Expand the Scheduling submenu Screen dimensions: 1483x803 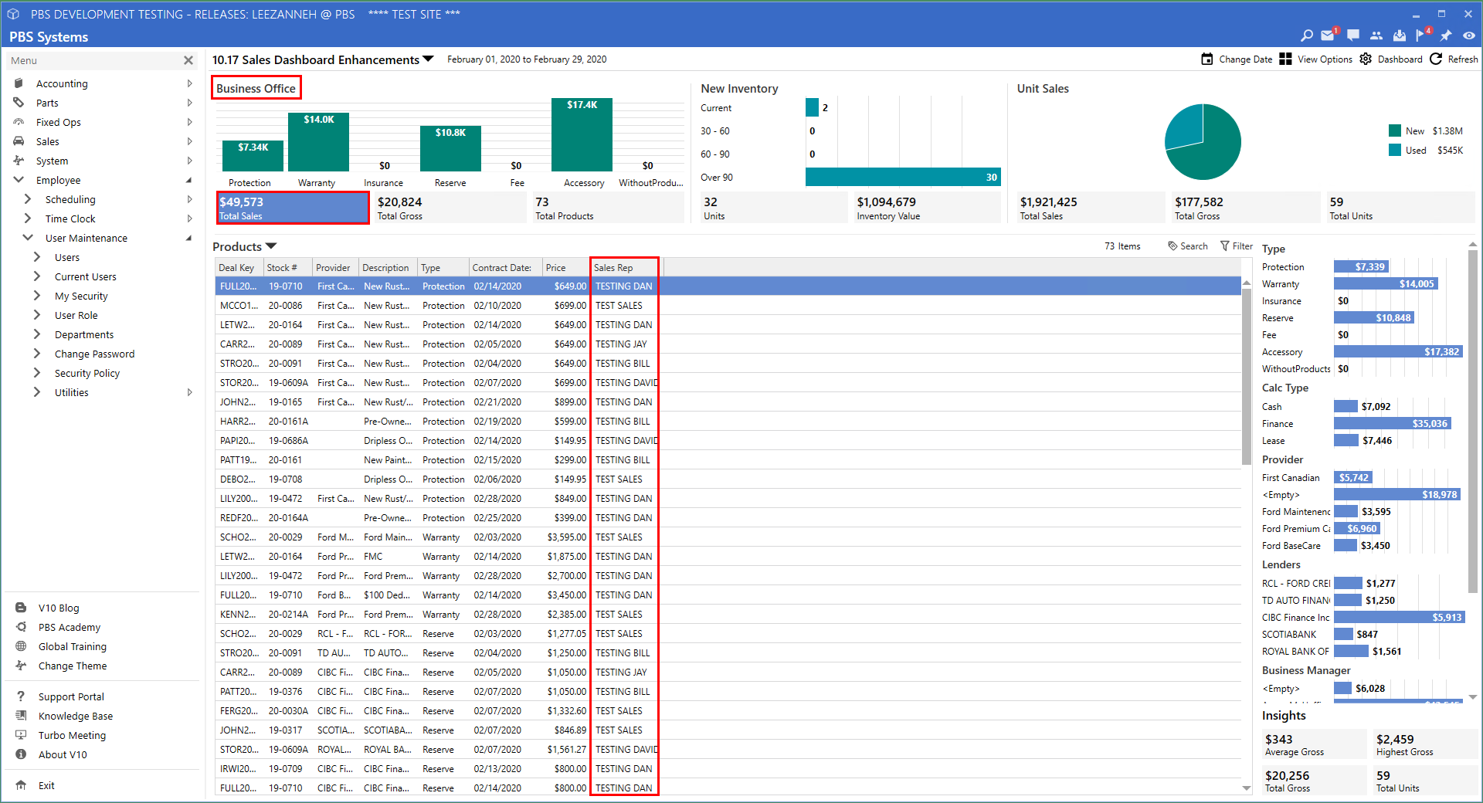pos(29,199)
